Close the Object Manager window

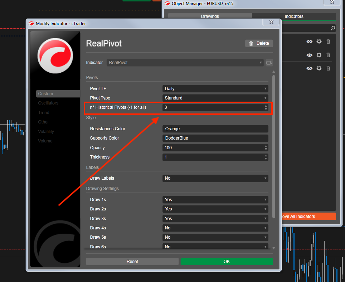(332, 2)
